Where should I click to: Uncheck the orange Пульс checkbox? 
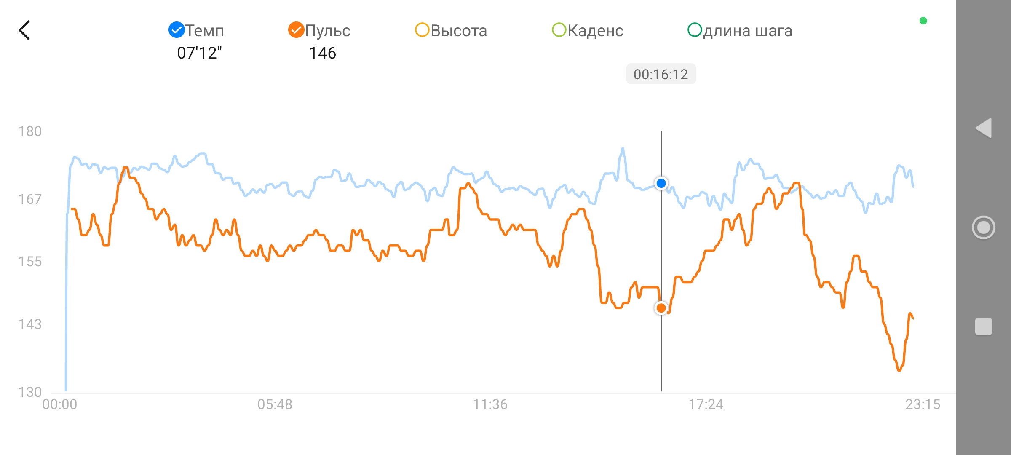pos(296,30)
